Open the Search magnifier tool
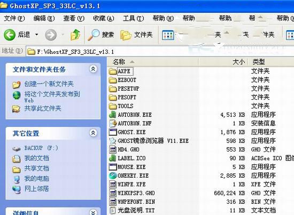Screen dimensions: 294x215 click(x=94, y=35)
